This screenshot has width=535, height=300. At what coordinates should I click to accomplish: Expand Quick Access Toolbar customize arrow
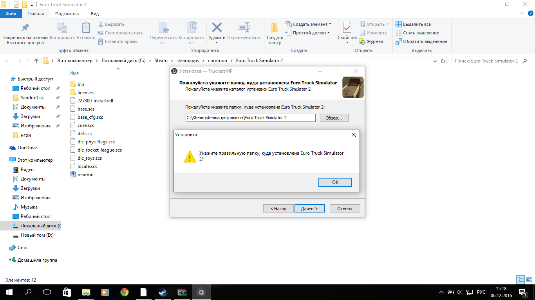tap(32, 5)
